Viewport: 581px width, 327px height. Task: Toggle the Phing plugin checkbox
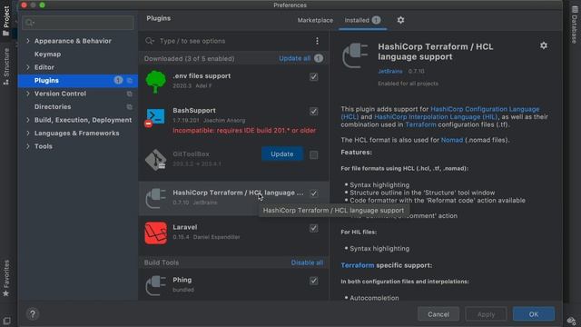point(313,281)
